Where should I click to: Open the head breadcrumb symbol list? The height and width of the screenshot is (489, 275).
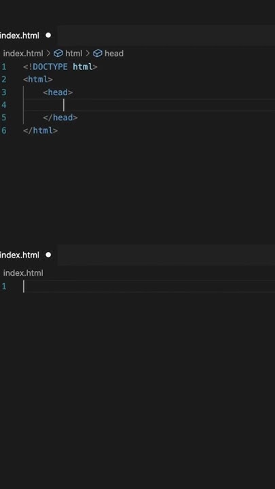point(114,54)
